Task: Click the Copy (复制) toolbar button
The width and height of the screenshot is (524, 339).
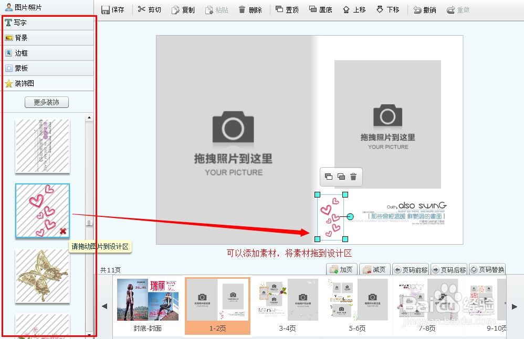Action: tap(183, 10)
